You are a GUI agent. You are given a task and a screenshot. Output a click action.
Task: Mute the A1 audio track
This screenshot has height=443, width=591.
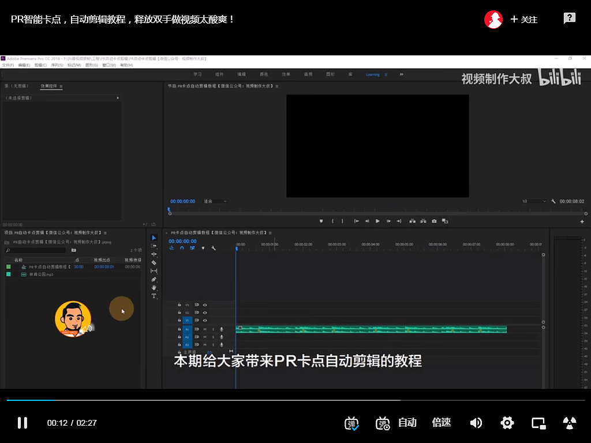pos(205,329)
